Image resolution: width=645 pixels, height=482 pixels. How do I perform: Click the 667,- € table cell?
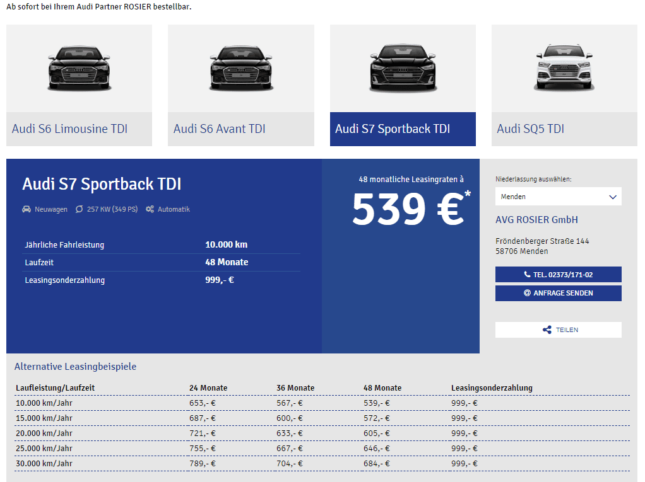pos(290,449)
